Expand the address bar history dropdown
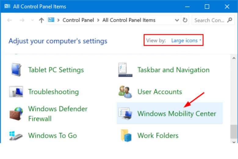Image resolution: width=238 pixels, height=159 pixels. click(x=177, y=20)
